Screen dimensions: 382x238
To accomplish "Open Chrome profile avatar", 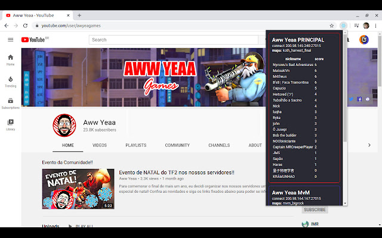I will pos(366,26).
